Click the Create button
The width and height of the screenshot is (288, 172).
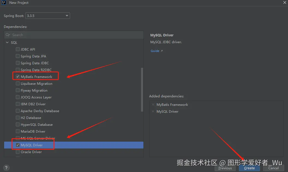(249, 168)
